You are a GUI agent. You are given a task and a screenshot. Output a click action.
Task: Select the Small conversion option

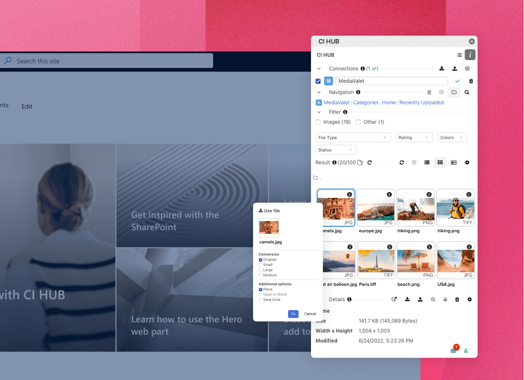point(261,265)
